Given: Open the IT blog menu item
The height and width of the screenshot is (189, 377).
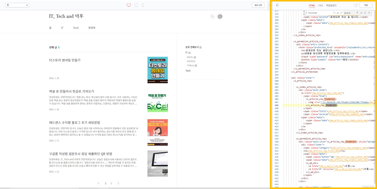Looking at the screenshot, I should click(x=62, y=28).
